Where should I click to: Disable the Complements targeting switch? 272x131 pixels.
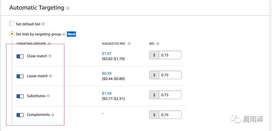coord(20,115)
